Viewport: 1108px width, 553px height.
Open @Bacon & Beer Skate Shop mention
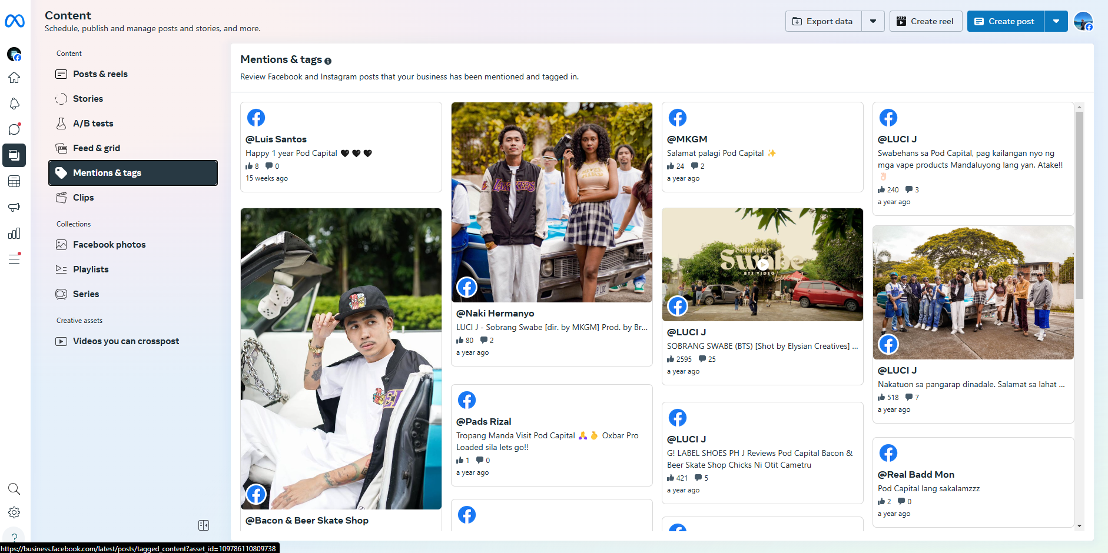click(307, 521)
